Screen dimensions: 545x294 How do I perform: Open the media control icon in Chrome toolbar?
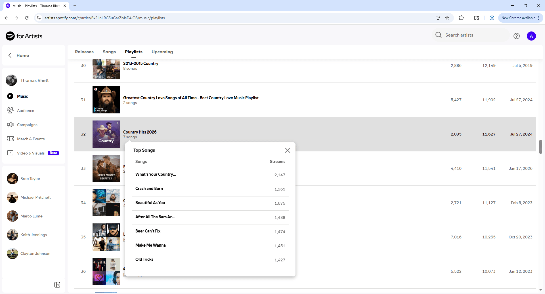pos(477,18)
